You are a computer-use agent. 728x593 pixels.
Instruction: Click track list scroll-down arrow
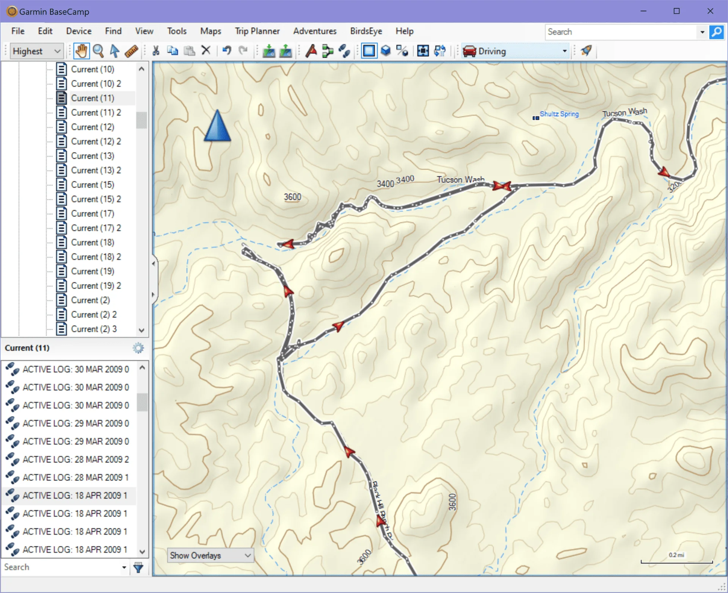142,552
